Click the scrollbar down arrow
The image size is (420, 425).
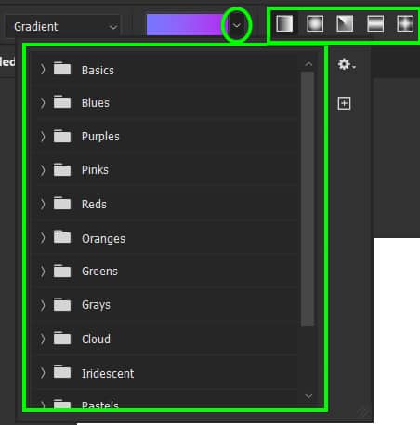coord(308,396)
